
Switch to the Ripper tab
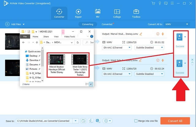pos(78,13)
